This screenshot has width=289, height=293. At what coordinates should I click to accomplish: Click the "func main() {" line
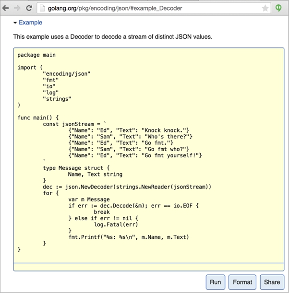coord(38,117)
